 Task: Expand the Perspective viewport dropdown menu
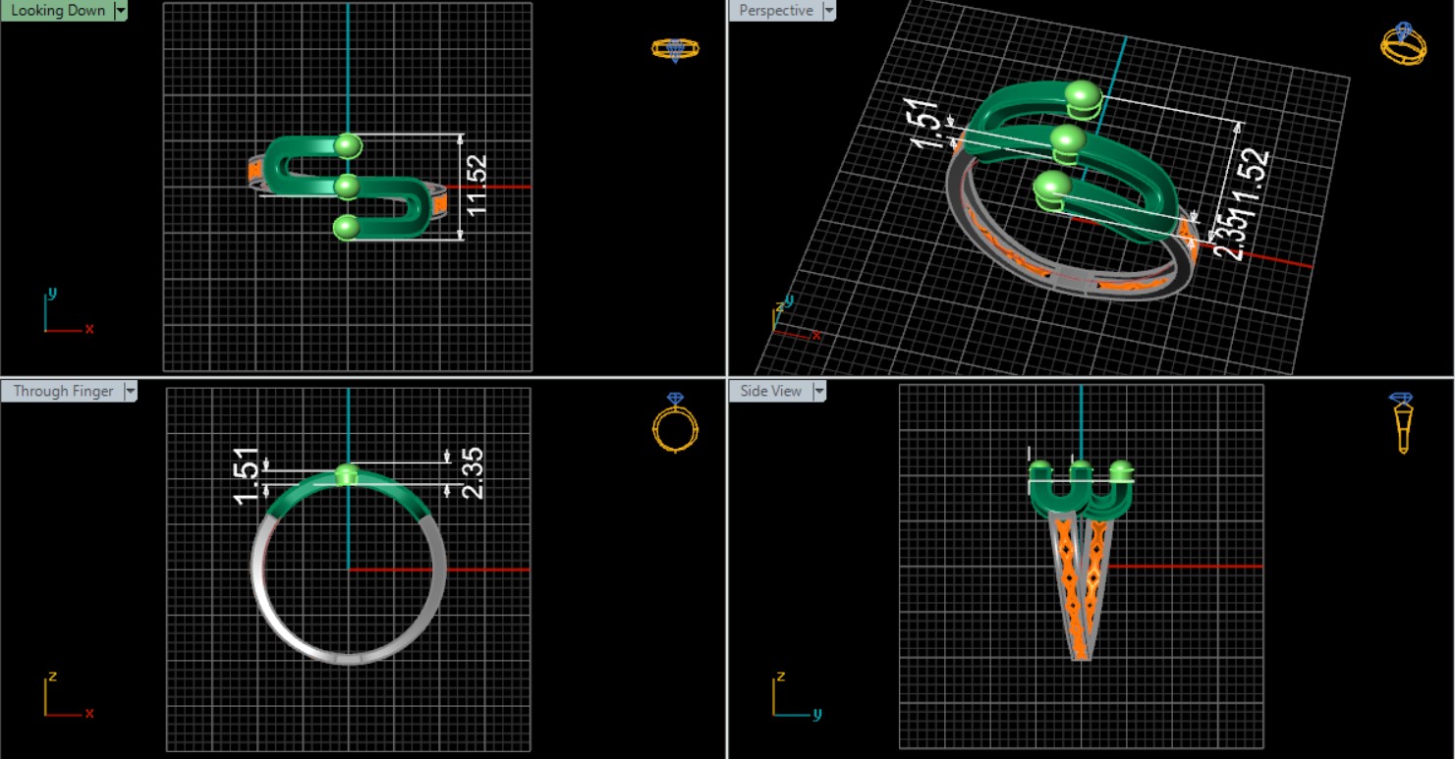[x=829, y=11]
